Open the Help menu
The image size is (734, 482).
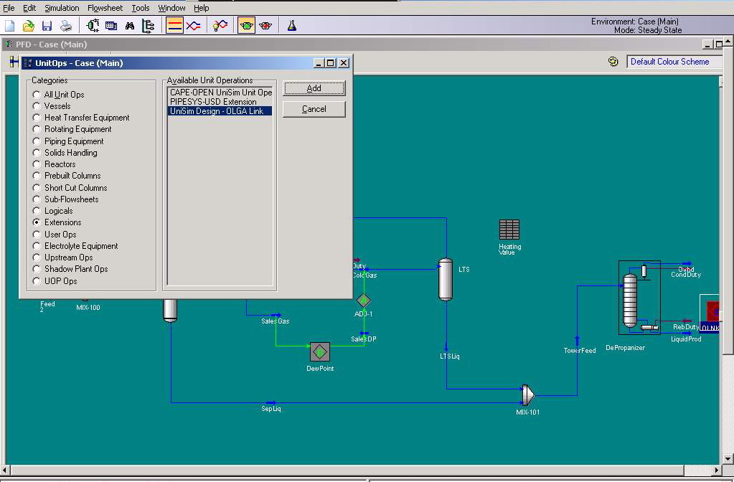[x=202, y=8]
